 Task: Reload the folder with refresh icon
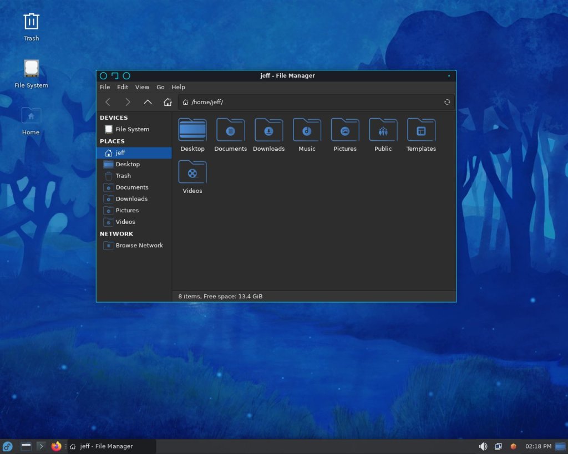[x=447, y=102]
